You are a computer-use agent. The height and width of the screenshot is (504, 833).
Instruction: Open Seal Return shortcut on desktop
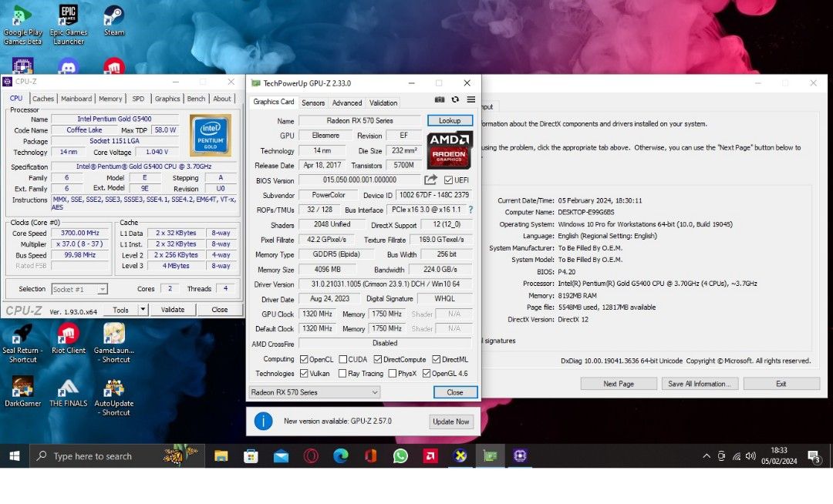[x=22, y=343]
